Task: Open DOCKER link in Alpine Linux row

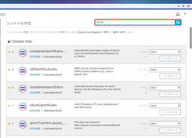Action: pos(35,57)
